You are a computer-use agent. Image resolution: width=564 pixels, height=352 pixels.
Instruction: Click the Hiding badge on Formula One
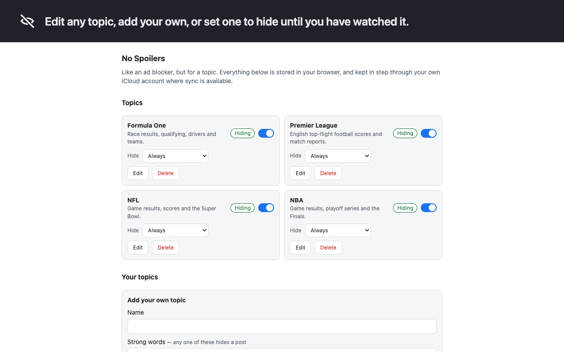pyautogui.click(x=242, y=133)
